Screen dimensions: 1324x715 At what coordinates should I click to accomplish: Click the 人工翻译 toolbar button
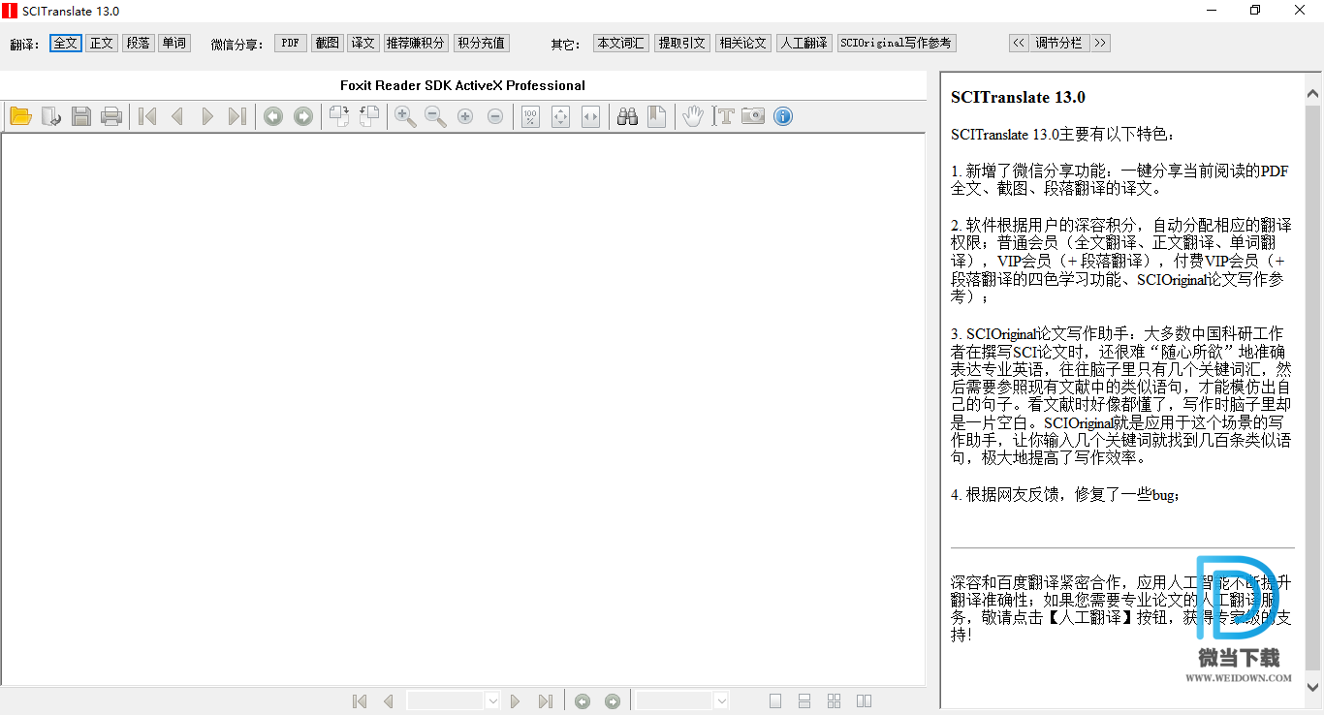pos(804,44)
